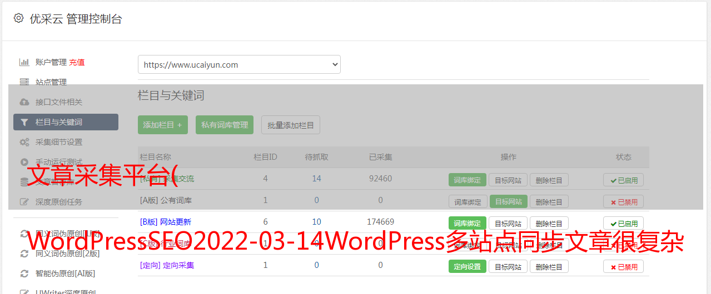The height and width of the screenshot is (294, 711).
Task: Click refresh icon beside 同义词伪原创[2版]
Action: pos(24,254)
